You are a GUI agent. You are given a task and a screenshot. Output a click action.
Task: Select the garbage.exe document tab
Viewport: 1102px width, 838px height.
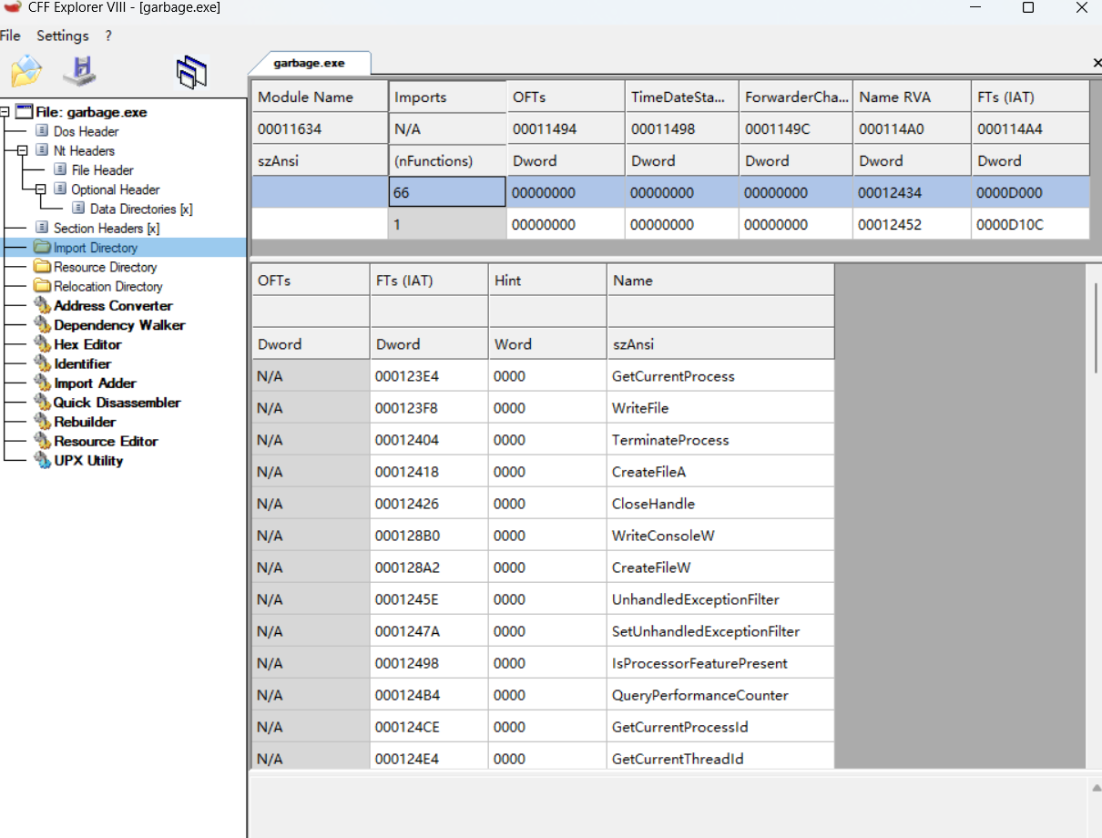tap(310, 63)
